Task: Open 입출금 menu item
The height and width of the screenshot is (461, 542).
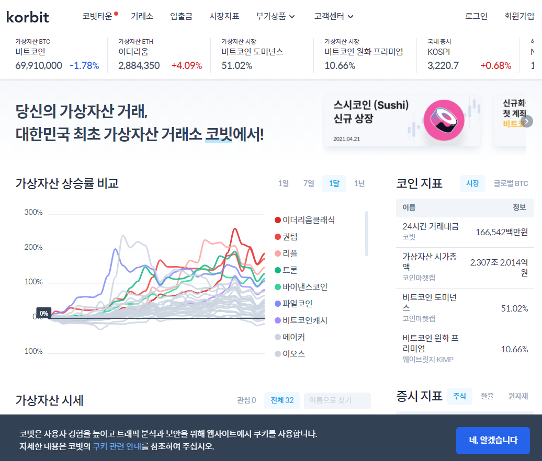Action: click(181, 16)
